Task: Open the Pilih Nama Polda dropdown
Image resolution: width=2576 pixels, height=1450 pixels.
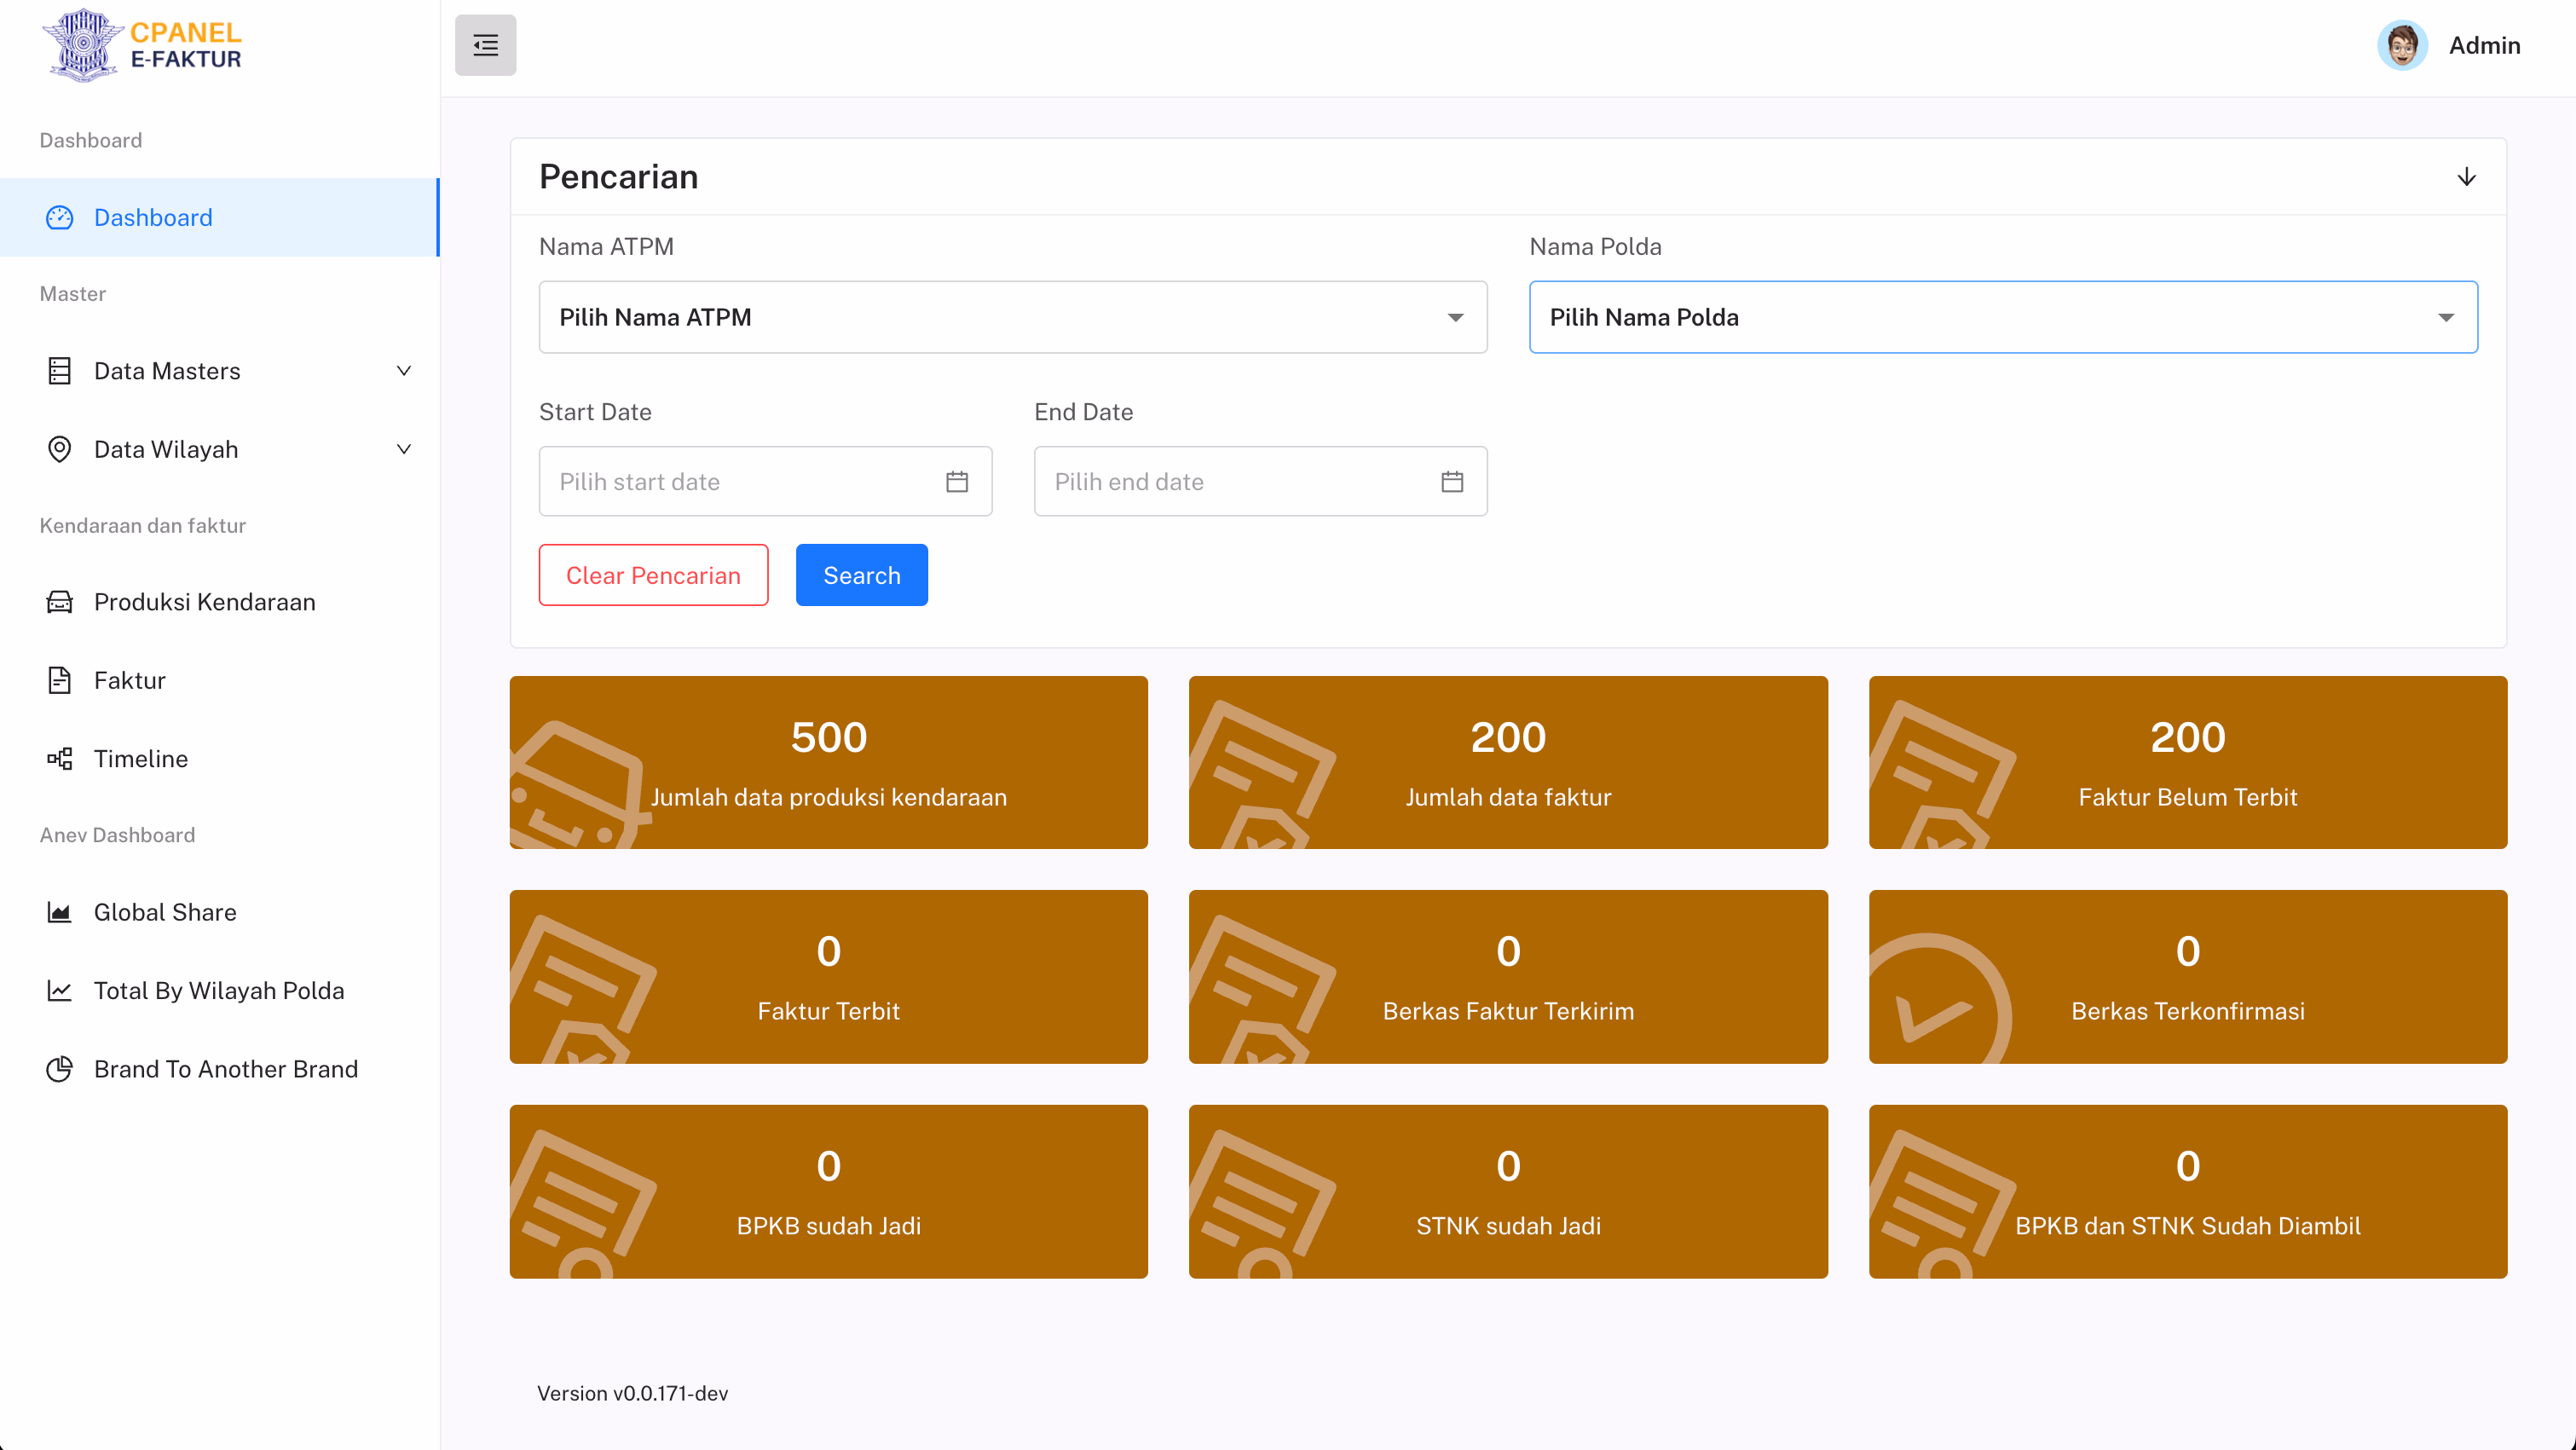Action: [2002, 317]
